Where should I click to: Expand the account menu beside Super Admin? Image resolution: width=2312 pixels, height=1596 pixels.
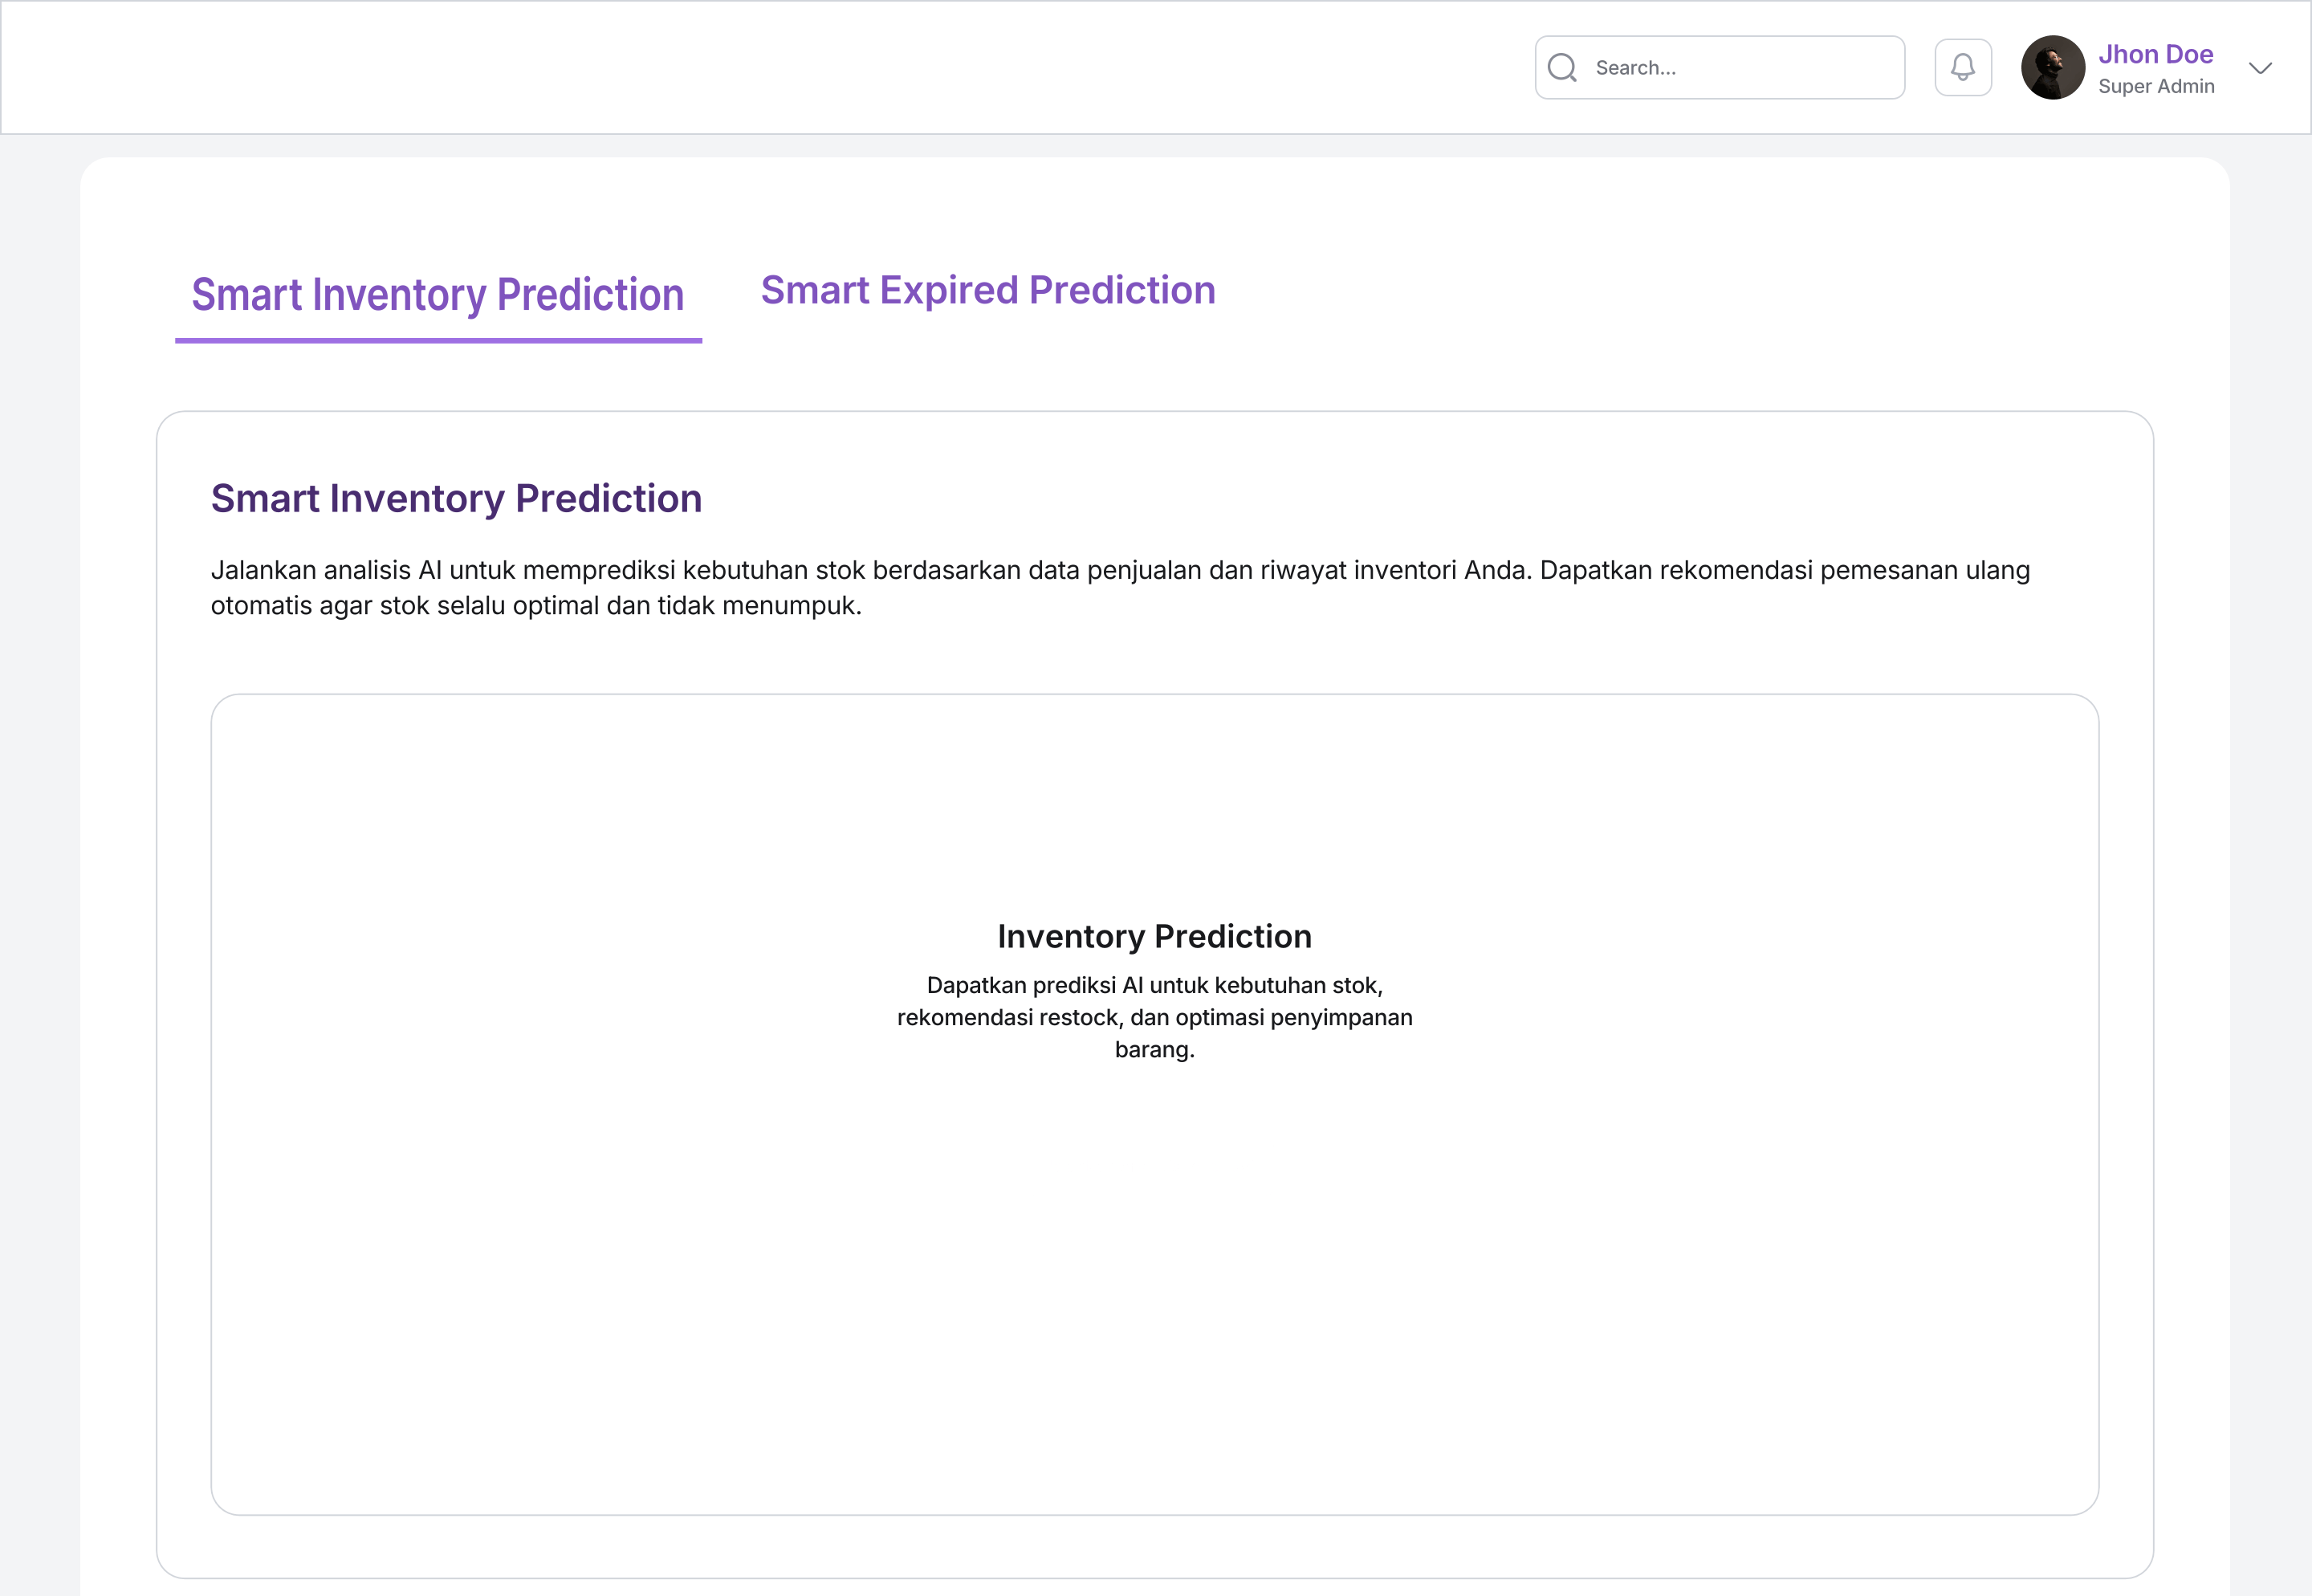[2261, 69]
